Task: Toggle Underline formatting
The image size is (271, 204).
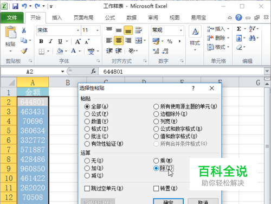Action: point(60,41)
